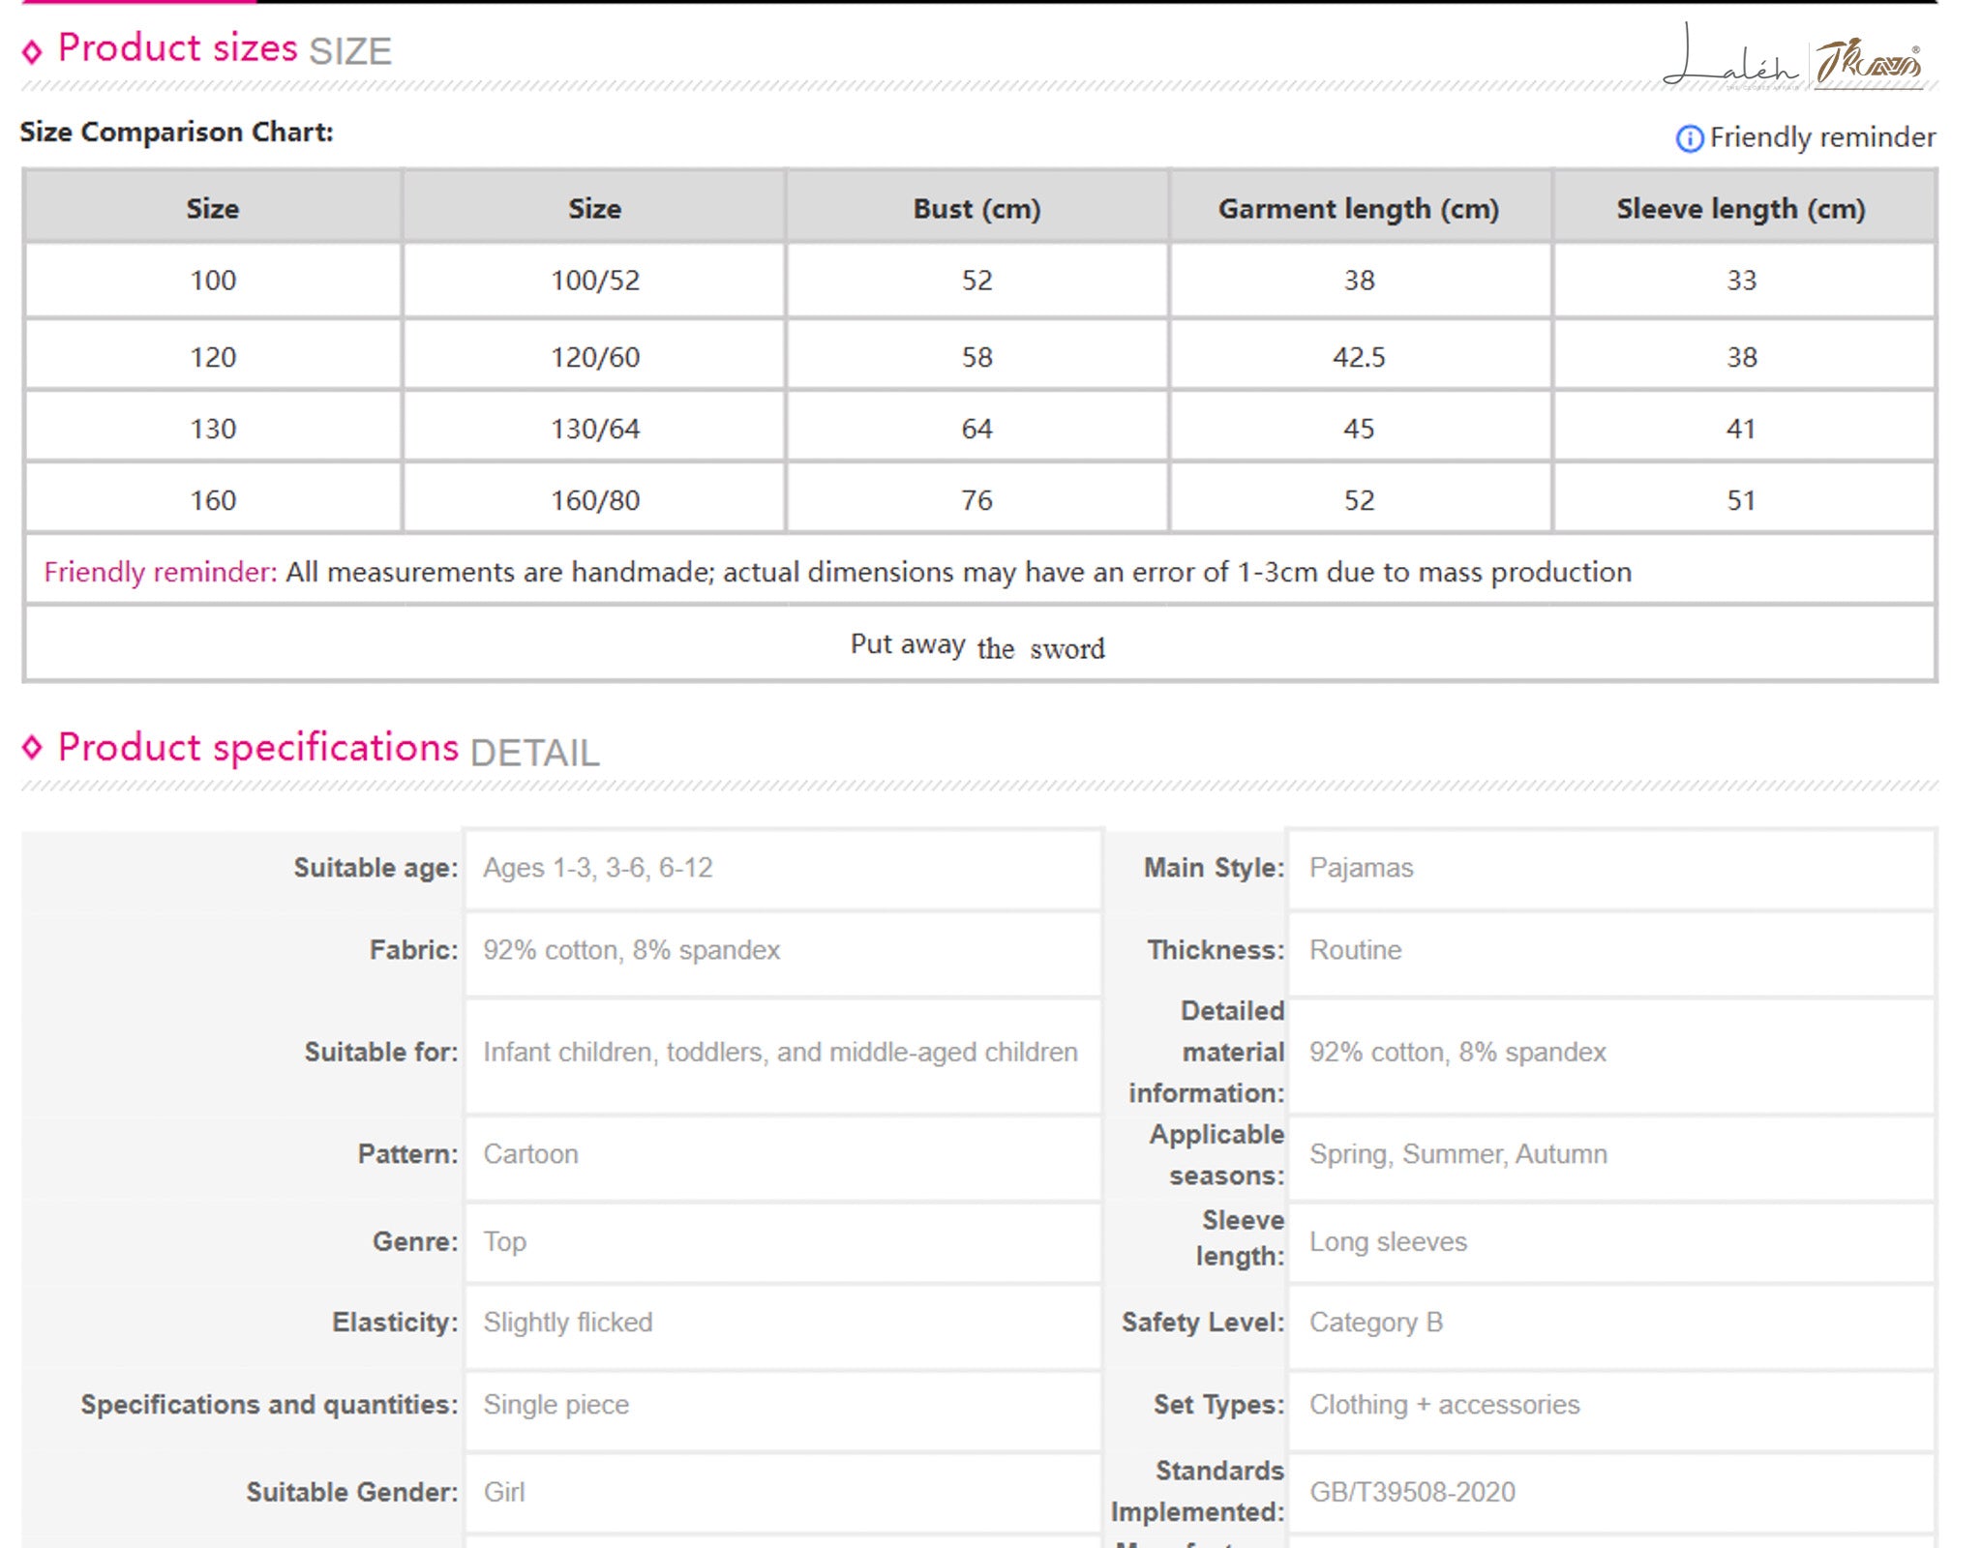The width and height of the screenshot is (1982, 1548).
Task: Click the garment length value '42.5'
Action: pos(1359,357)
